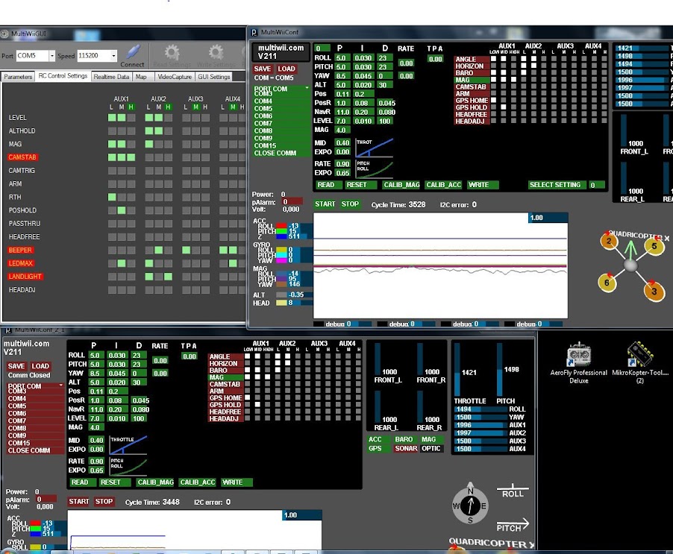Click the Connect plug icon in MultiWiiGUI

click(x=133, y=52)
